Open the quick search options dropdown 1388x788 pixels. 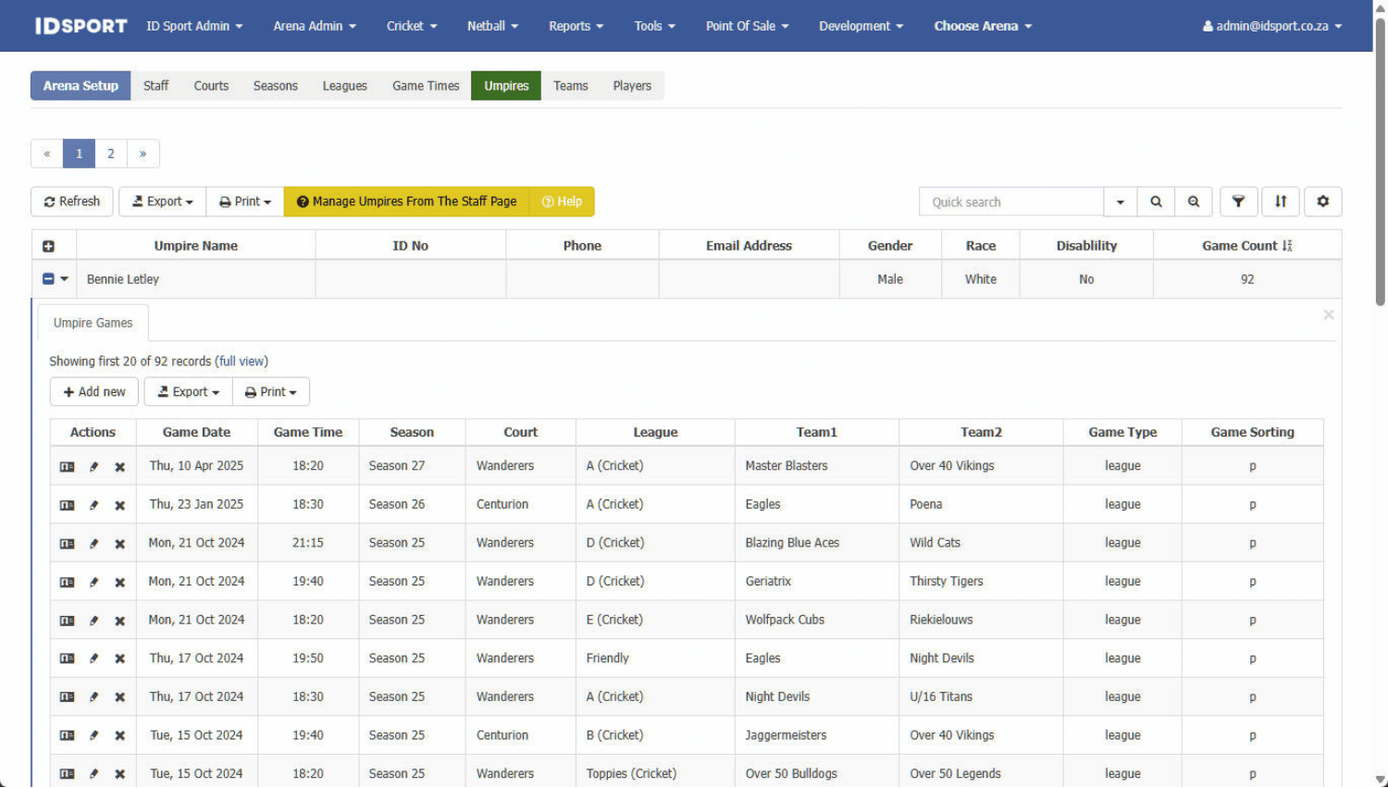point(1120,202)
